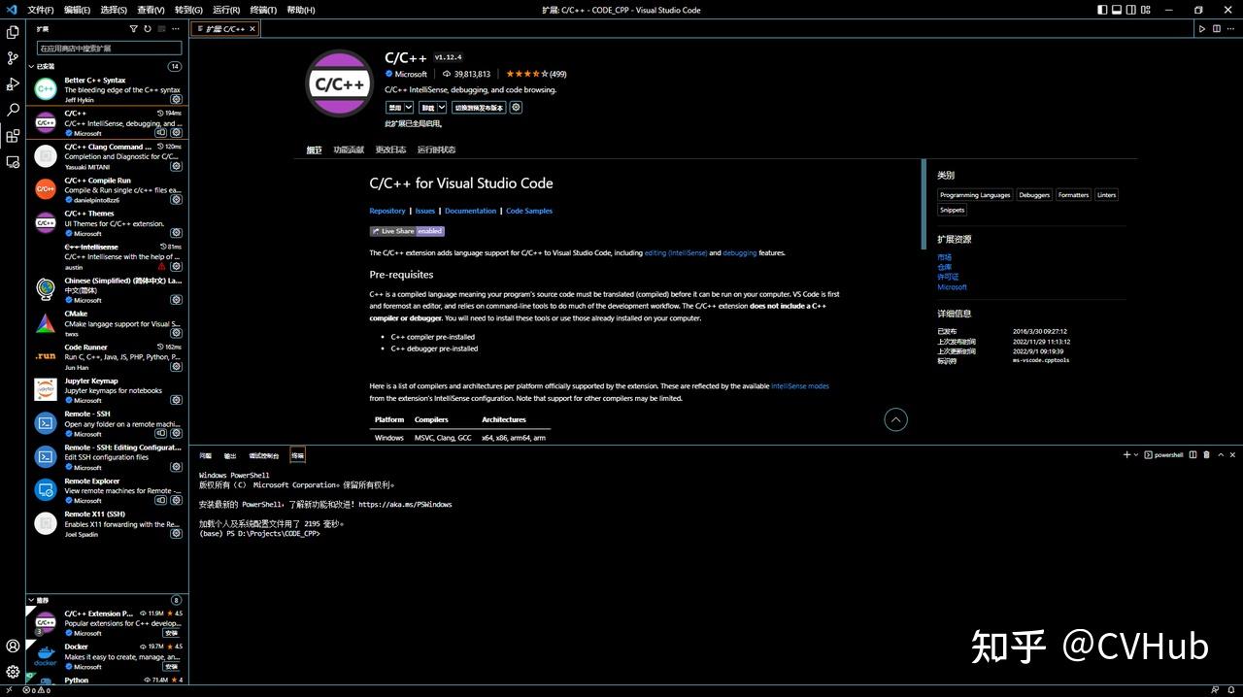This screenshot has width=1243, height=697.
Task: Open the Run and Debug view
Action: click(13, 83)
